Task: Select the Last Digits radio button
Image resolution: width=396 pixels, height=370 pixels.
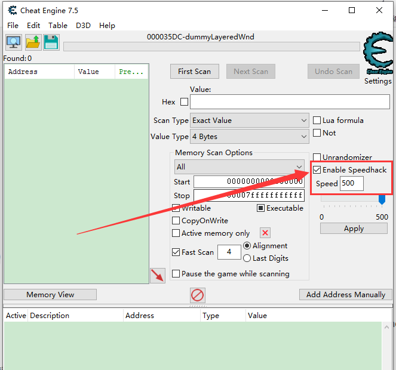Action: click(x=247, y=258)
